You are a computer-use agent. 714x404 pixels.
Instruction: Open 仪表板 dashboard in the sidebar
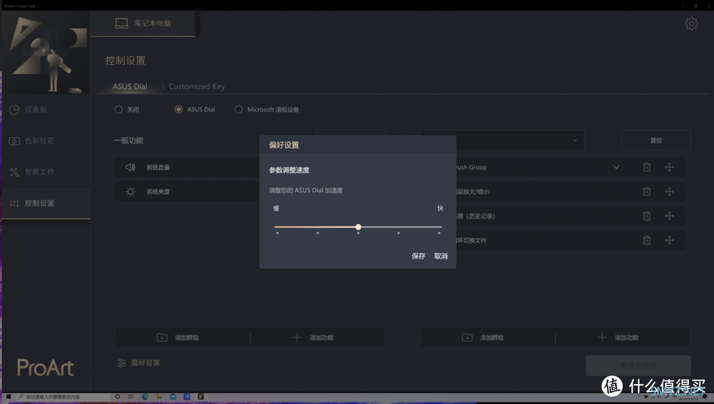click(x=46, y=110)
